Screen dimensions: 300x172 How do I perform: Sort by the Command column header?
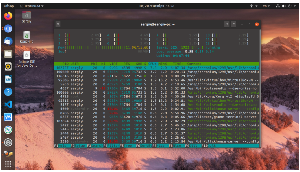pos(194,64)
